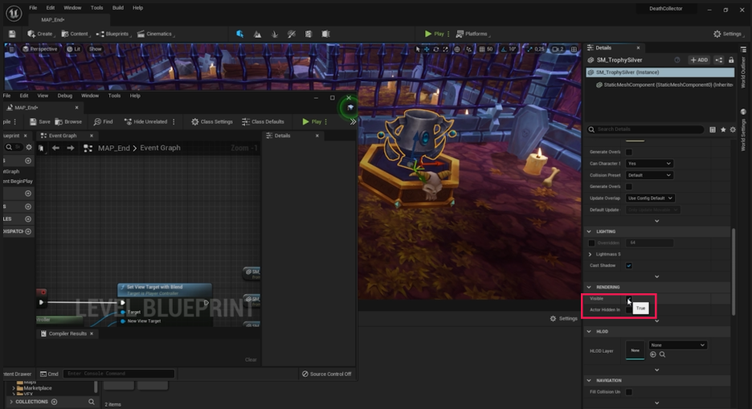The width and height of the screenshot is (752, 409).
Task: Collapse the NAVIGATION section
Action: pos(590,380)
